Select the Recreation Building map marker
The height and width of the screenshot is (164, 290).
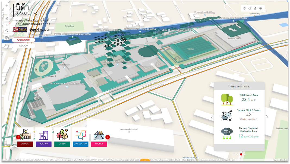[x=205, y=15]
